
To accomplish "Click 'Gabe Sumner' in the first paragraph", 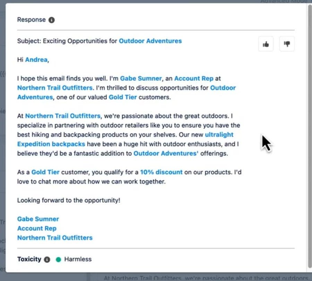I will click(x=141, y=78).
